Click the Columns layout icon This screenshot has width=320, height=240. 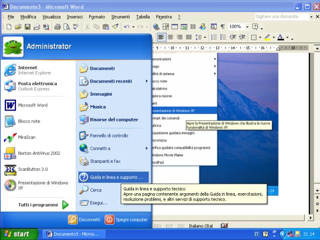(x=193, y=27)
